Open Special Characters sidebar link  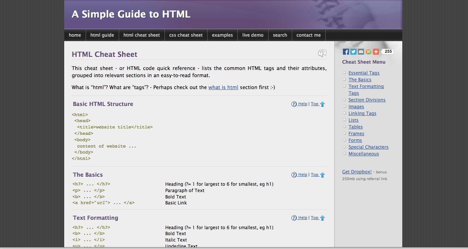(368, 147)
